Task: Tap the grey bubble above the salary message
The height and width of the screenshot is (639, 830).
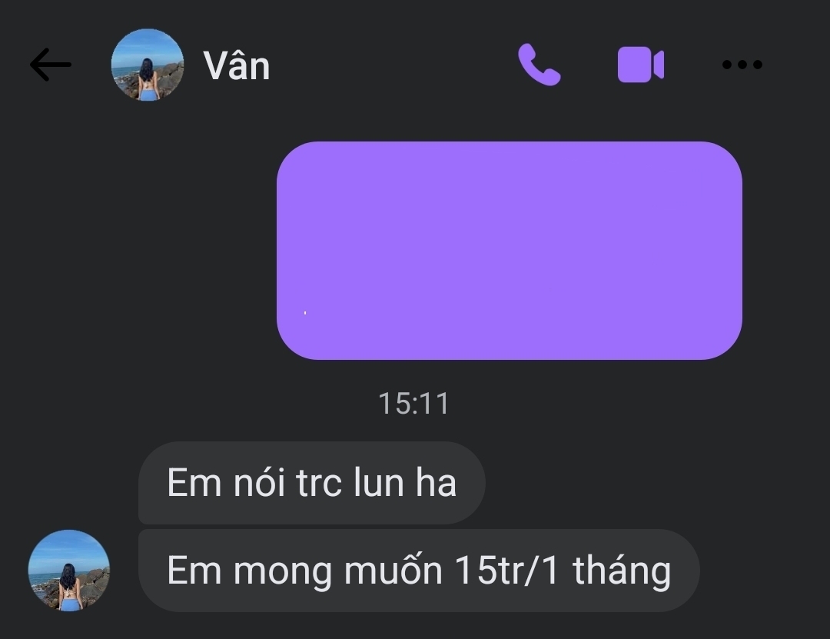Action: tap(311, 483)
